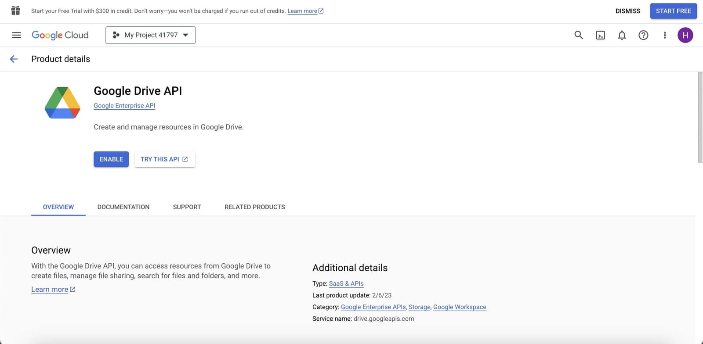Open the My Project 41797 project selector
The image size is (703, 344).
pyautogui.click(x=151, y=35)
